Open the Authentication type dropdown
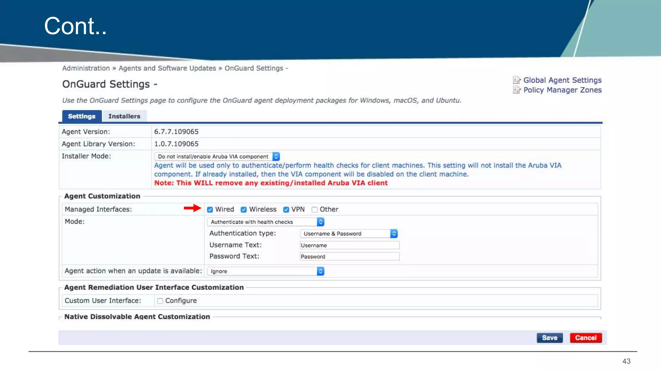Viewport: 661px width, 371px height. click(x=349, y=233)
